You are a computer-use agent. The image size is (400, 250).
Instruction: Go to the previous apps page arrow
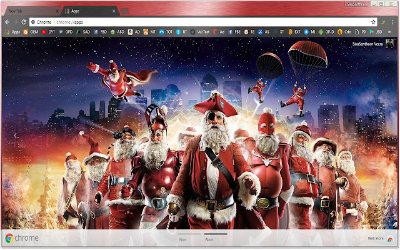(x=15, y=136)
